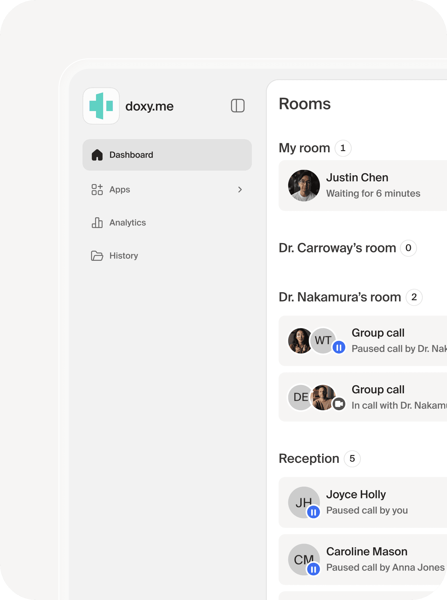Click the Paused call by you status
This screenshot has height=600, width=447.
click(367, 510)
